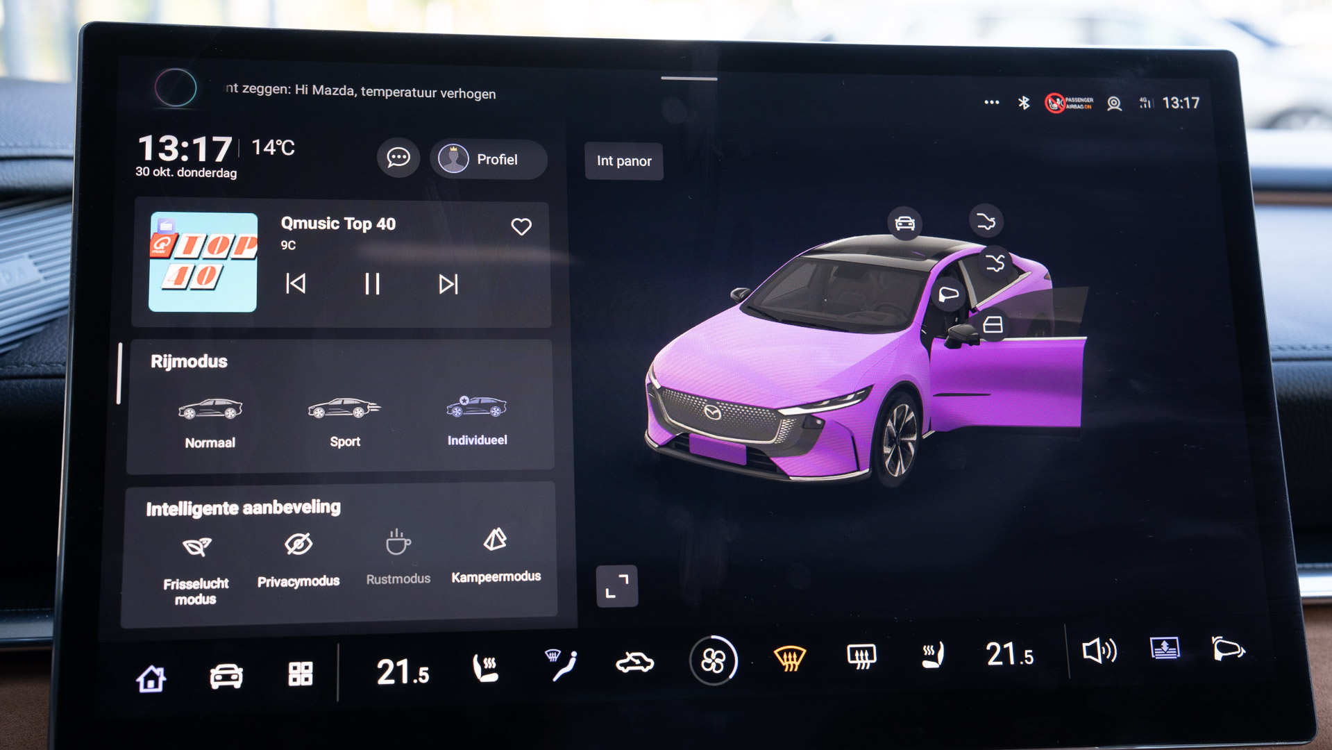1332x750 pixels.
Task: Toggle rear window defrost
Action: coord(861,656)
